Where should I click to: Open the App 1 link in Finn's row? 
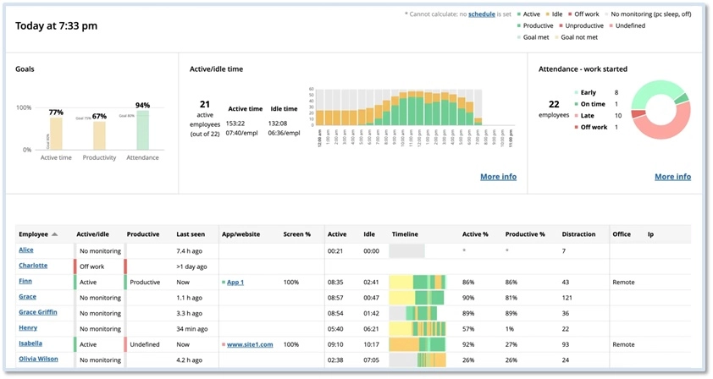(235, 282)
